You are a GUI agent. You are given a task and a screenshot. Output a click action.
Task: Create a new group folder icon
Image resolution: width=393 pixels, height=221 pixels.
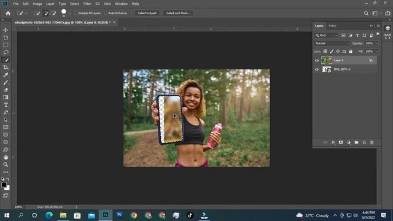coord(356,142)
